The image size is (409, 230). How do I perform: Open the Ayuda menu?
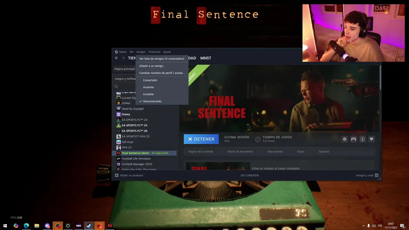click(167, 52)
